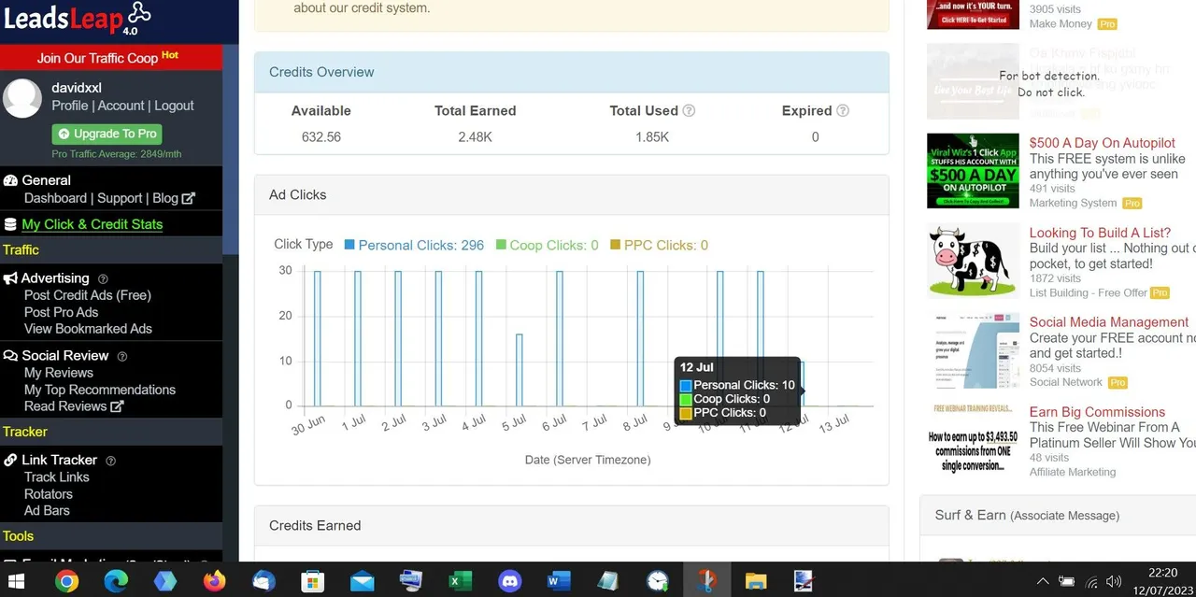Open Ad Bars
Viewport: 1196px width, 597px height.
coord(47,511)
